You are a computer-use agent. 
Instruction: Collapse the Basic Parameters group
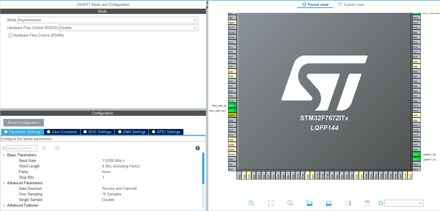pyautogui.click(x=4, y=155)
